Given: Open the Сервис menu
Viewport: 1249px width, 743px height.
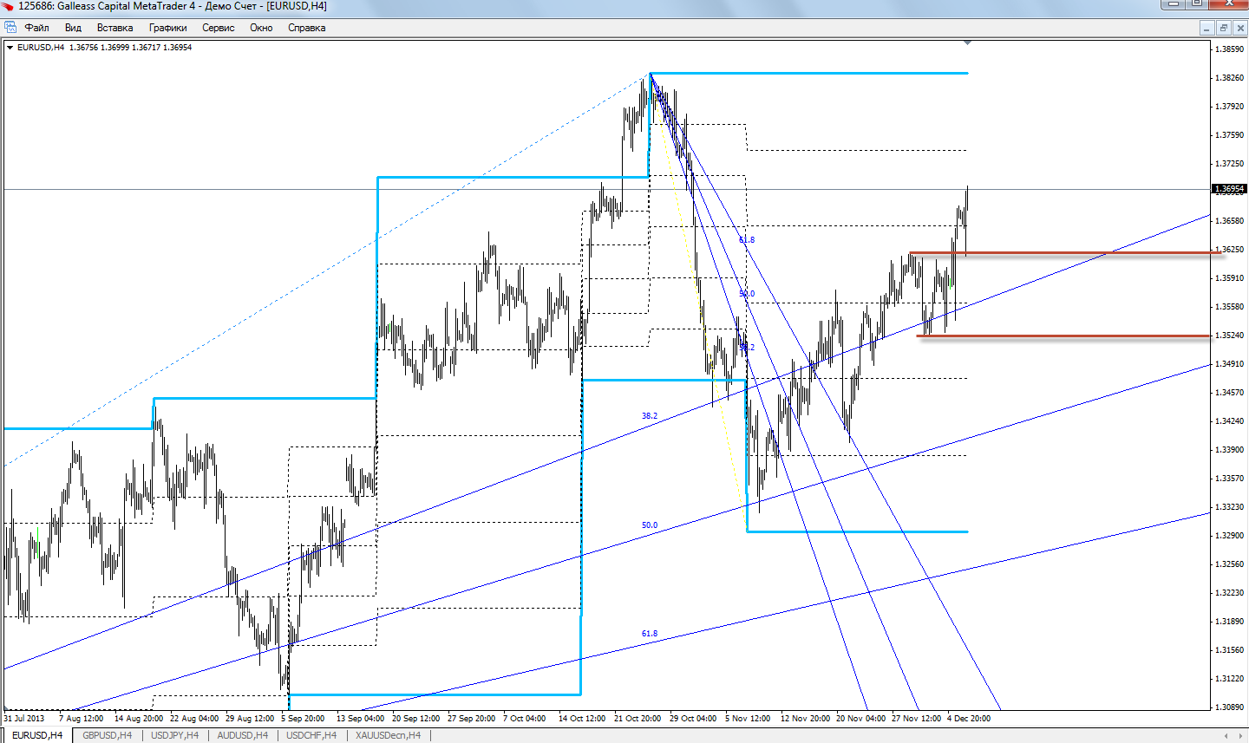Looking at the screenshot, I should [218, 28].
